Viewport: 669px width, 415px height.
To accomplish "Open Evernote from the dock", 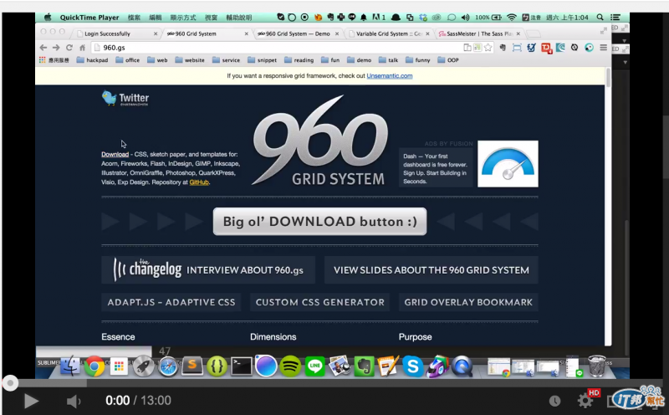I will click(x=364, y=366).
